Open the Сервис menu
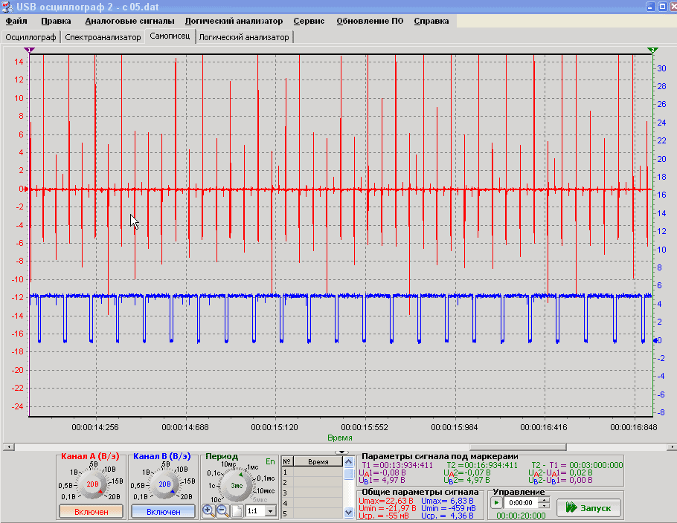The height and width of the screenshot is (523, 677). coord(309,21)
